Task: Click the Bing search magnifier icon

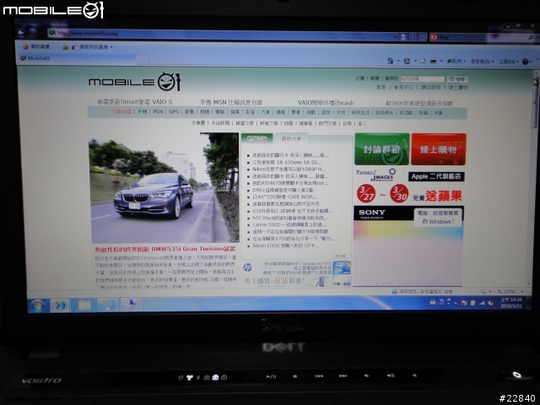Action: click(x=531, y=38)
